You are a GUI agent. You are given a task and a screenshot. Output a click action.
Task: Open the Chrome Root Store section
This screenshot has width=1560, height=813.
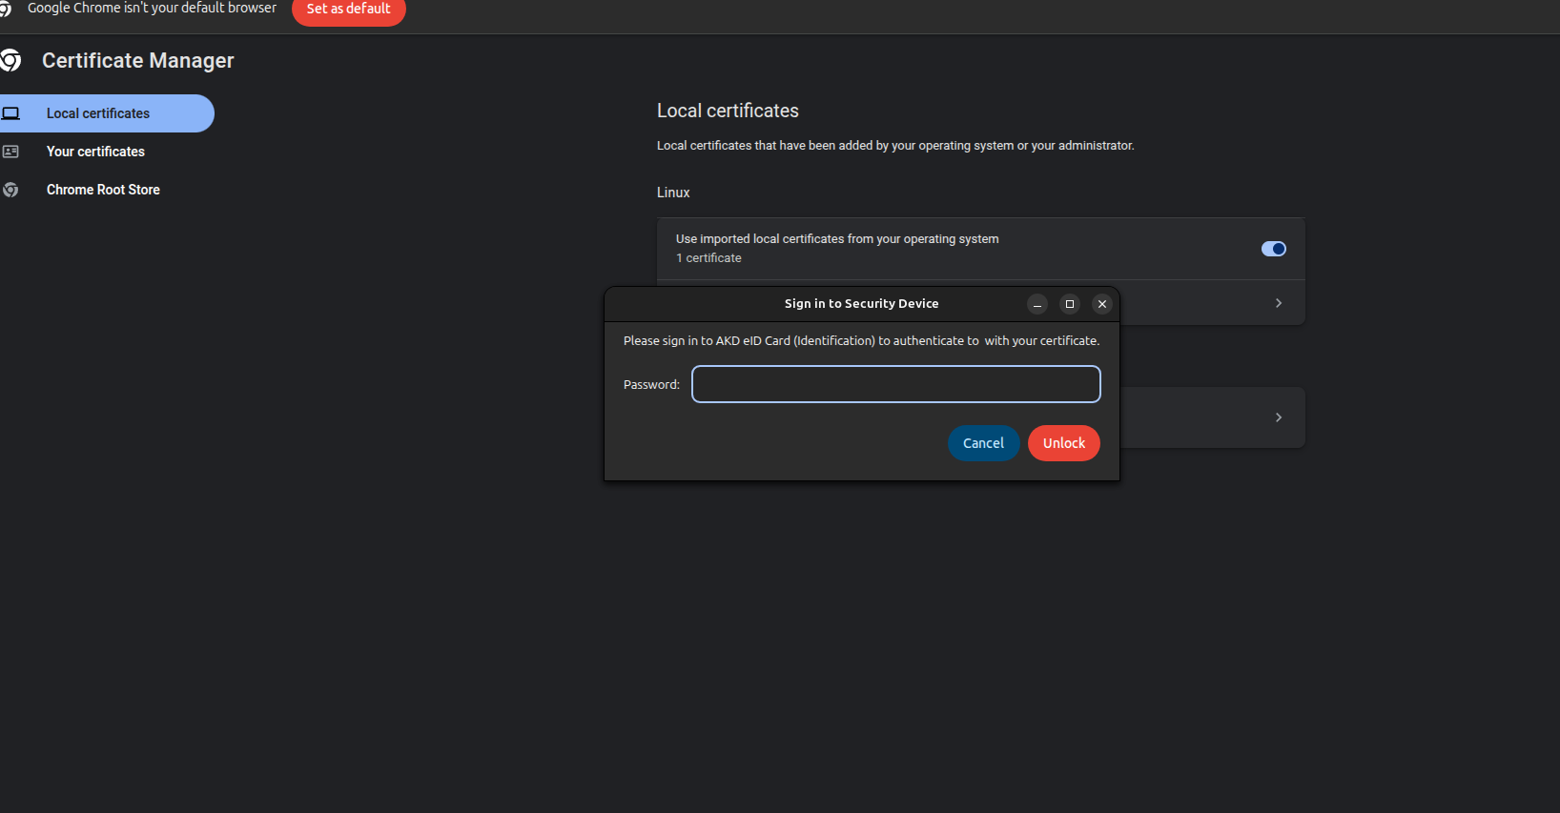[x=103, y=190]
